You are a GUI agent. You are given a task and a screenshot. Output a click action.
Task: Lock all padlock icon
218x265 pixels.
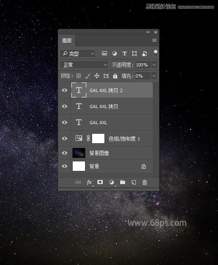point(115,76)
